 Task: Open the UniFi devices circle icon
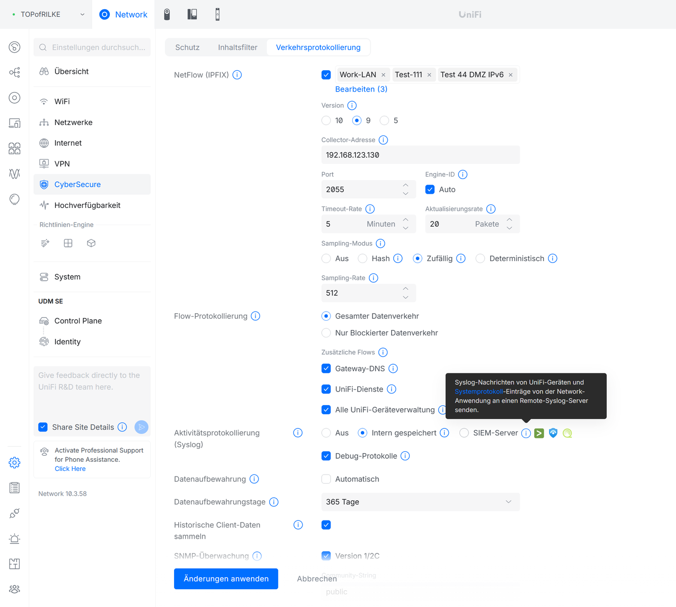15,98
